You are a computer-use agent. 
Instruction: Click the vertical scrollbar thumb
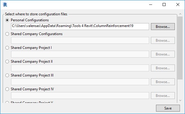[180, 48]
